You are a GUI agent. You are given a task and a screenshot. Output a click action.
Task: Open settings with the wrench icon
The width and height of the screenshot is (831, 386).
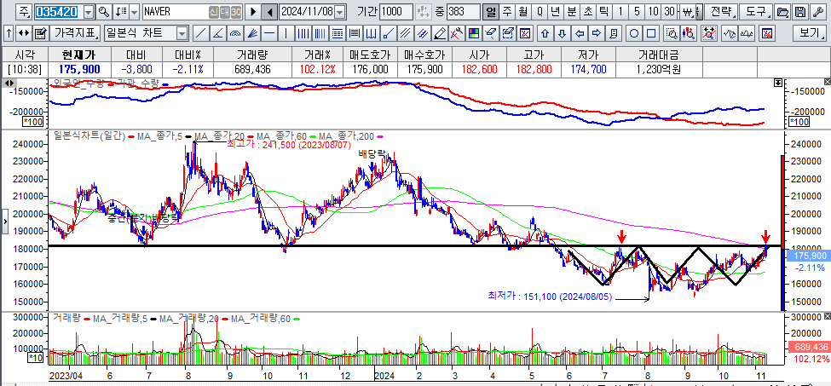[x=816, y=12]
